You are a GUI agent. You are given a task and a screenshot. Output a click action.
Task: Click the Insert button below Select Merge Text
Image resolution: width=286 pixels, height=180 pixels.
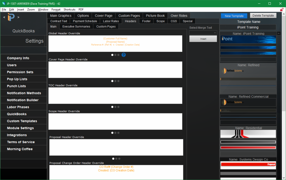point(203,39)
